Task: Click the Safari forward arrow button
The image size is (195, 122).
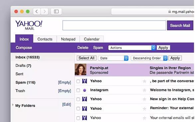Action: pyautogui.click(x=44, y=12)
